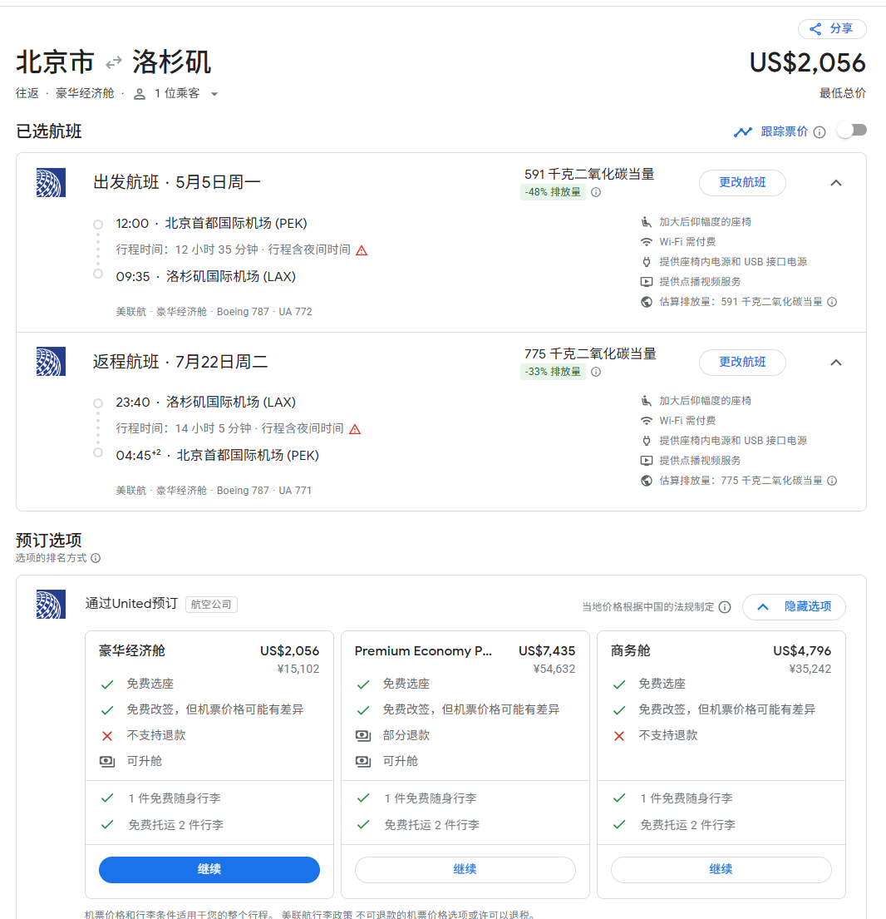This screenshot has height=919, width=886.
Task: Click info icon beside 选项的排名方式
Action: 96,558
